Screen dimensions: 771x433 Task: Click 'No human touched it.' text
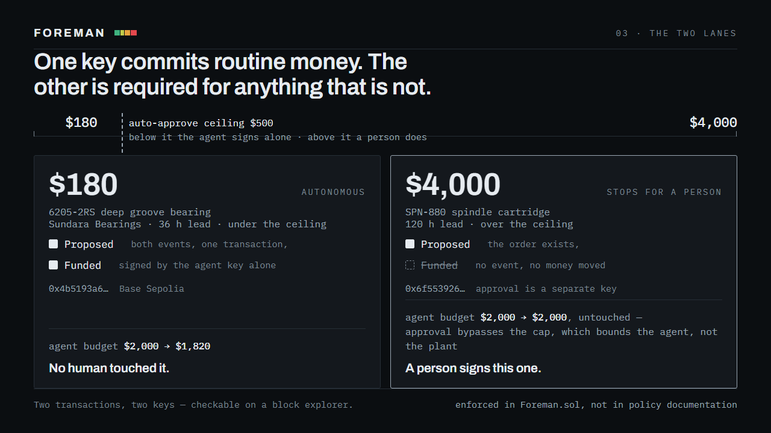click(x=109, y=368)
